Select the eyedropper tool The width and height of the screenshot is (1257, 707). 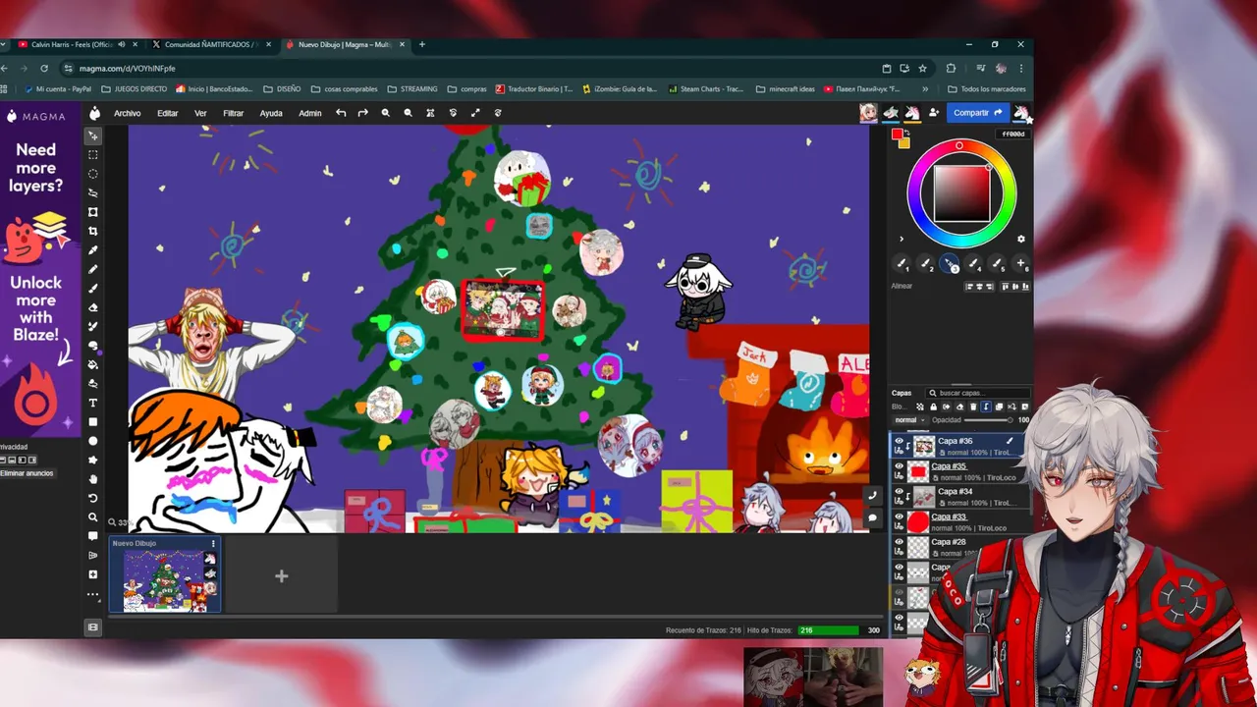tap(93, 250)
